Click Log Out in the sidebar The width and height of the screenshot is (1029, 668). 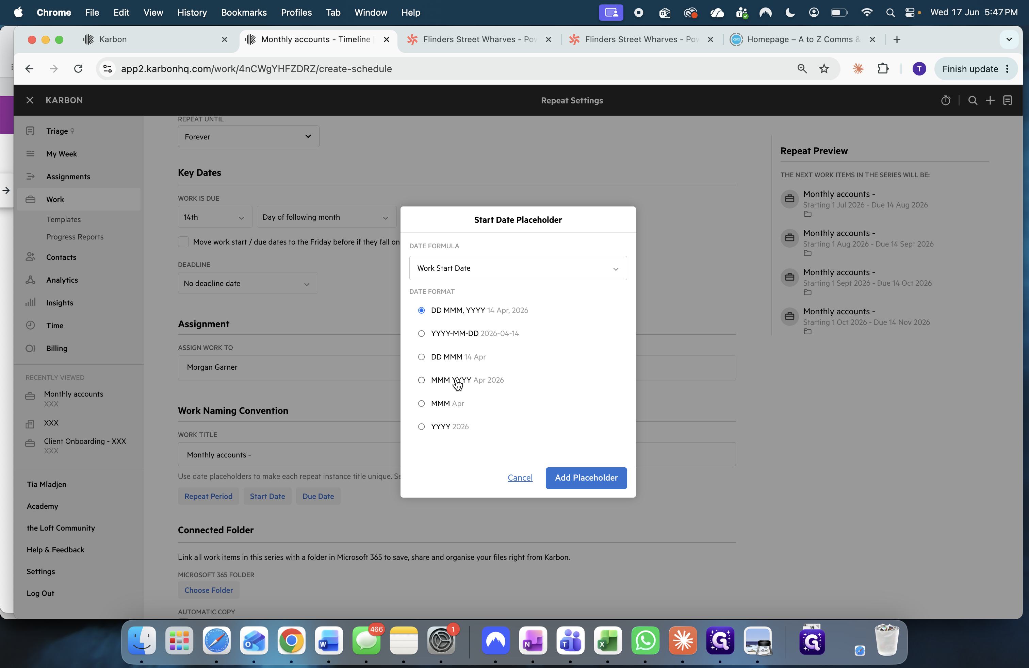point(40,593)
